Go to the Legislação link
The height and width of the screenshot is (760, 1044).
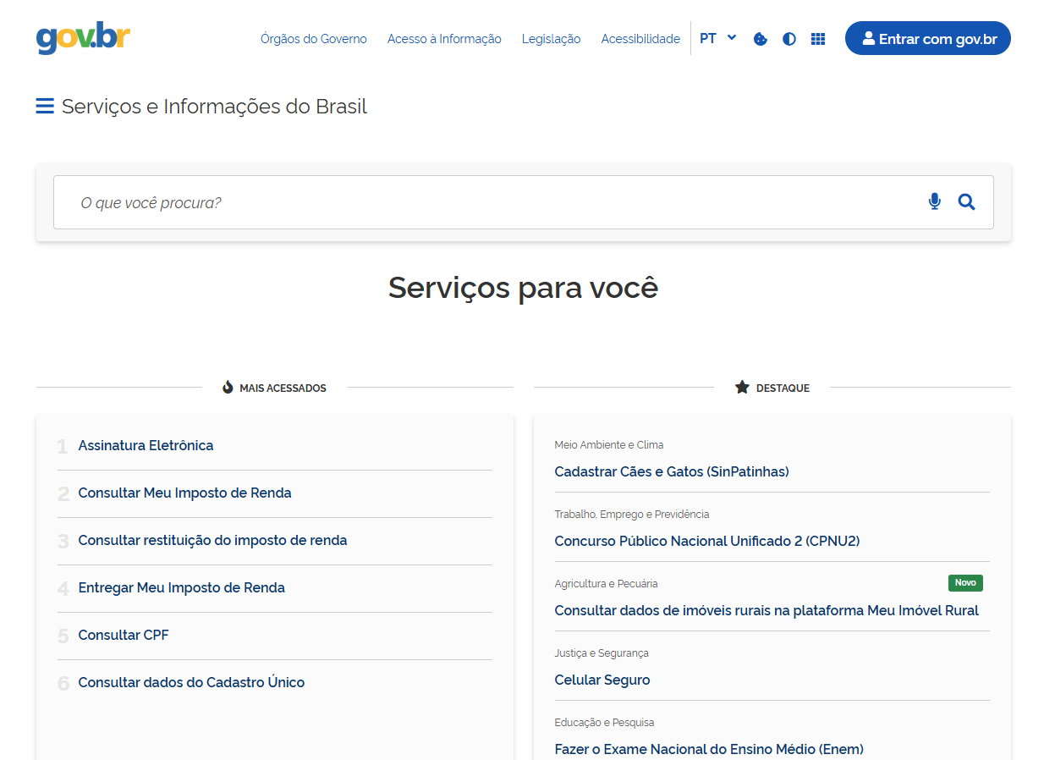[551, 39]
